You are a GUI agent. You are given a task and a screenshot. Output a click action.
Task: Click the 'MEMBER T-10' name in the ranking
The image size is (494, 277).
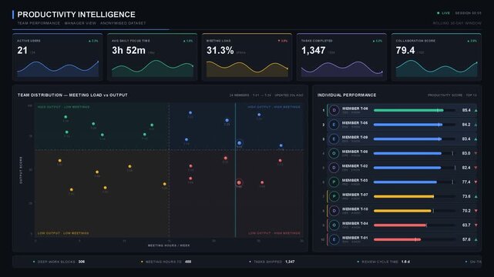355,209
